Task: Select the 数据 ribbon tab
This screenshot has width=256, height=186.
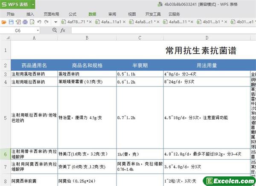Action: point(92,14)
